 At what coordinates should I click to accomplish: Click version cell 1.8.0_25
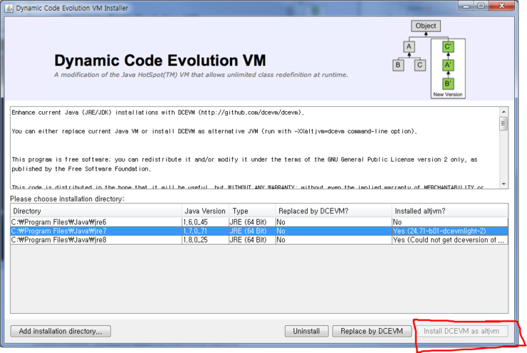[x=205, y=240]
